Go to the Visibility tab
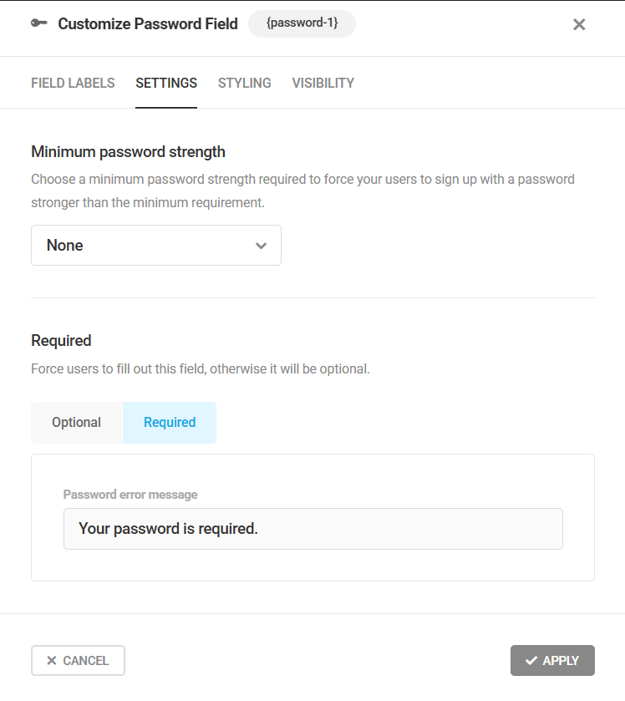This screenshot has width=625, height=701. click(x=323, y=84)
